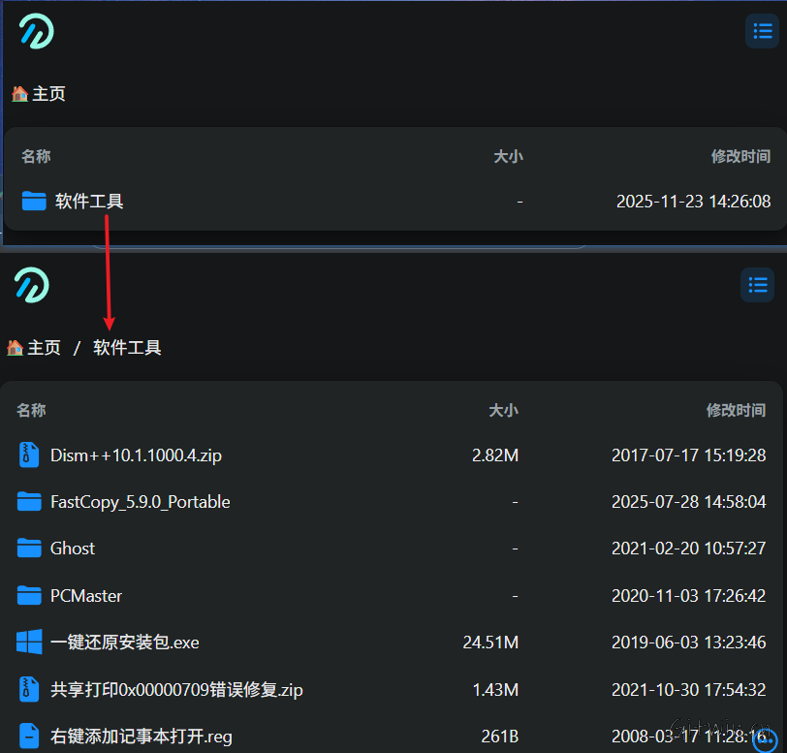Click the 软件工具 folder icon
This screenshot has width=787, height=753.
click(x=34, y=201)
